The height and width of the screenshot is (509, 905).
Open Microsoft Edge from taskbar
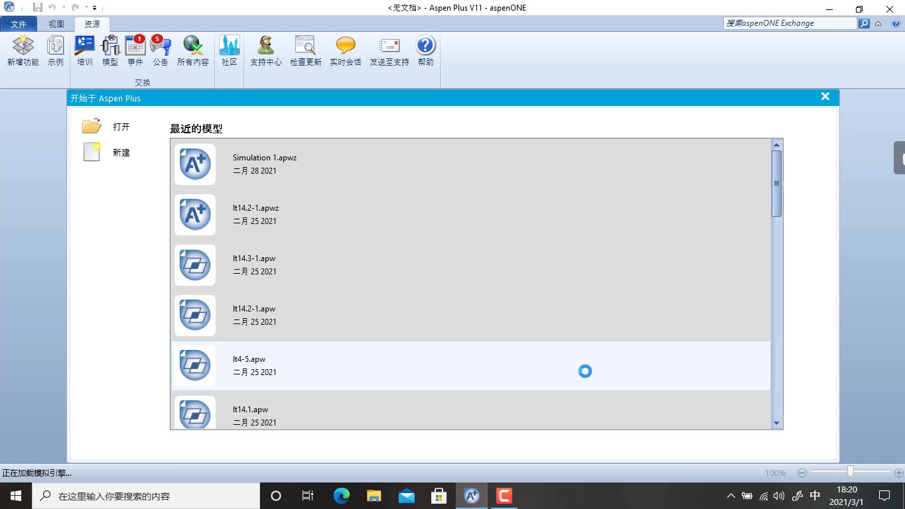click(x=341, y=496)
